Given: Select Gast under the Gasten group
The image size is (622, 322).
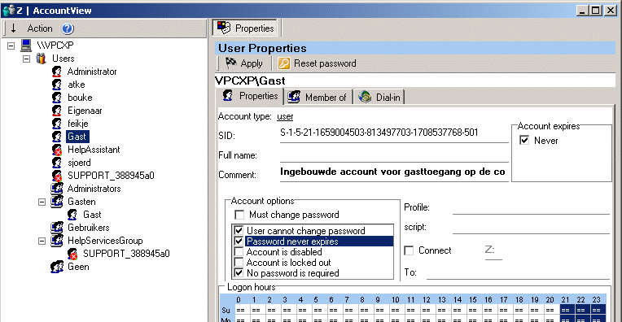Looking at the screenshot, I should point(92,215).
